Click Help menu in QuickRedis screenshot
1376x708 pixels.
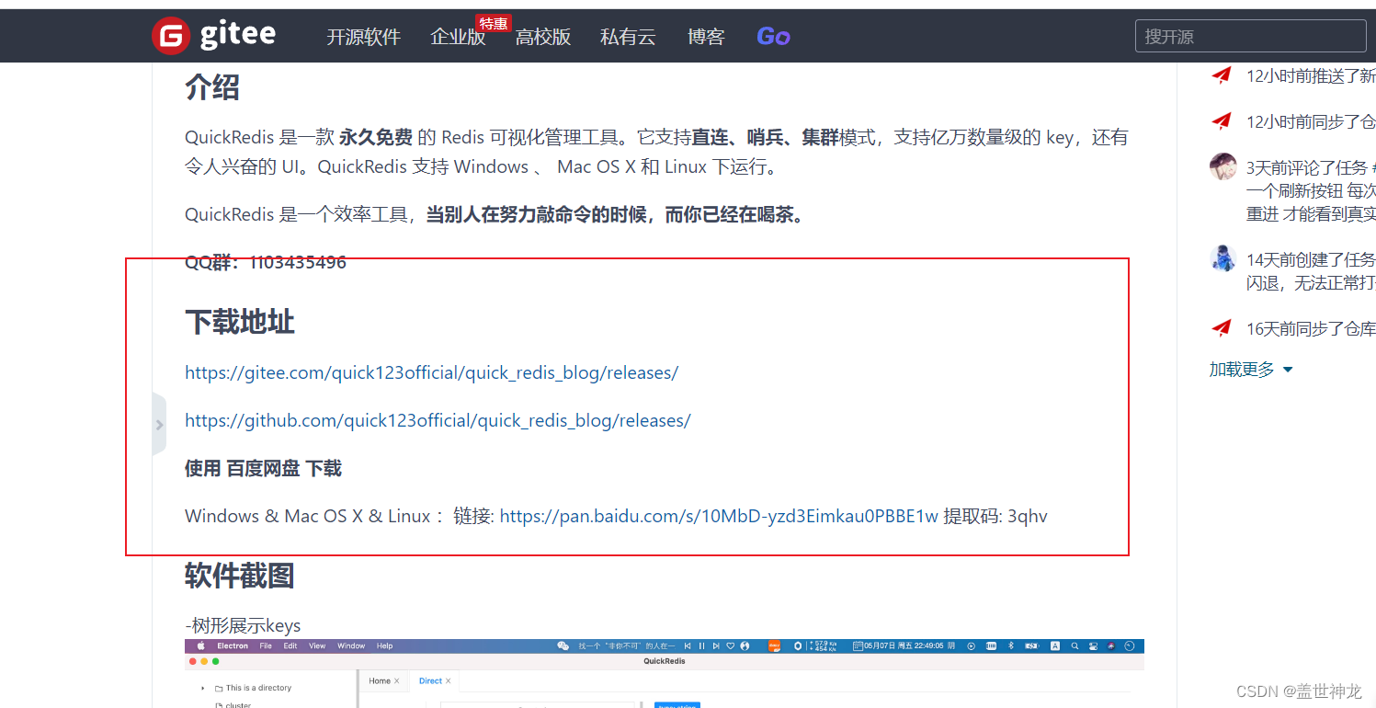[384, 646]
